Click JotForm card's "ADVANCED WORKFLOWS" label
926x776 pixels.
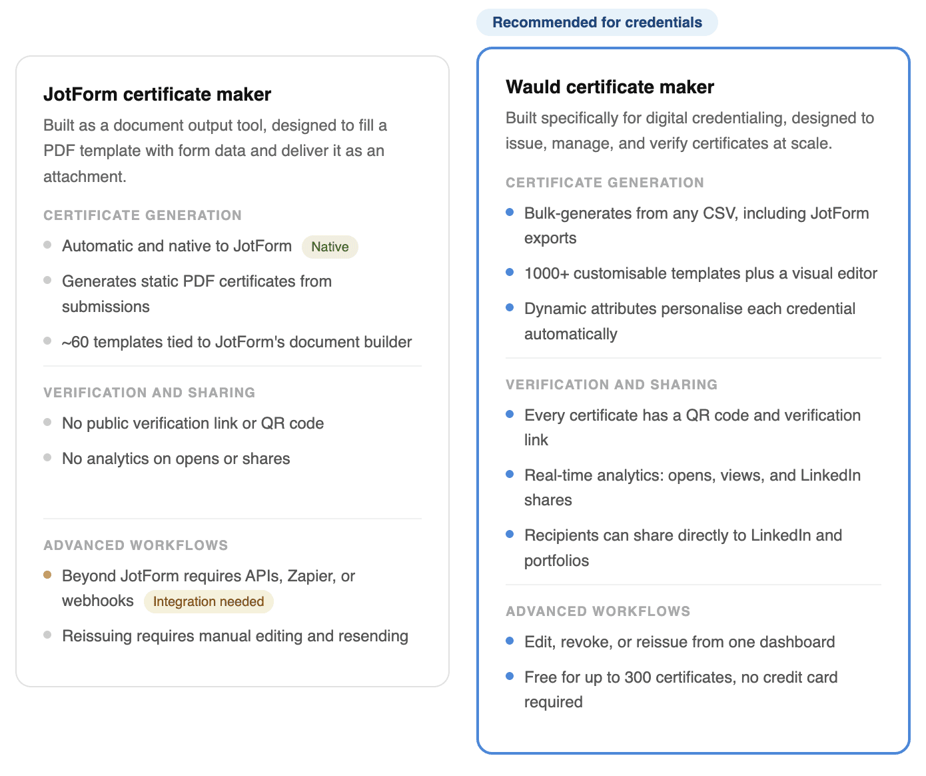(x=136, y=545)
